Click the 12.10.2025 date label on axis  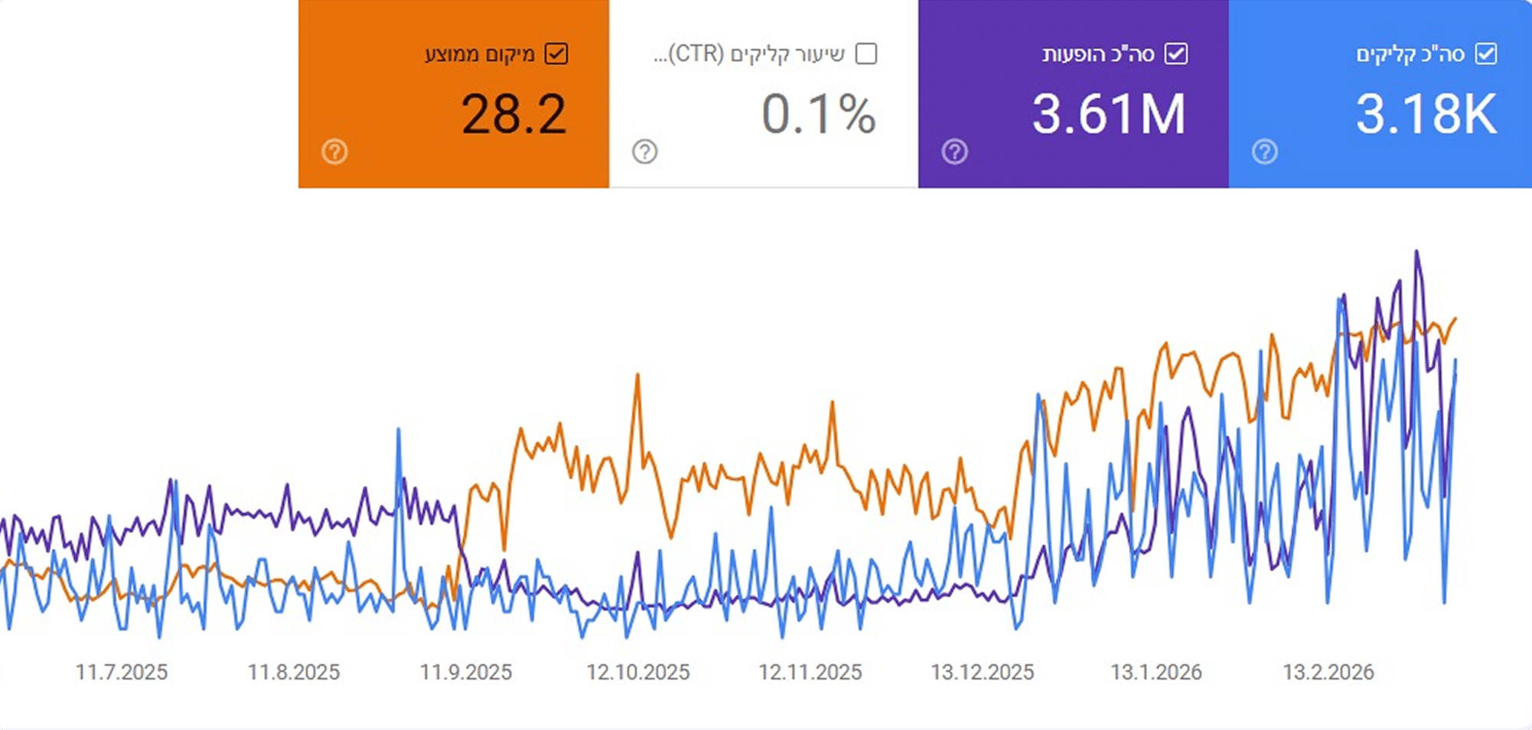pos(638,672)
